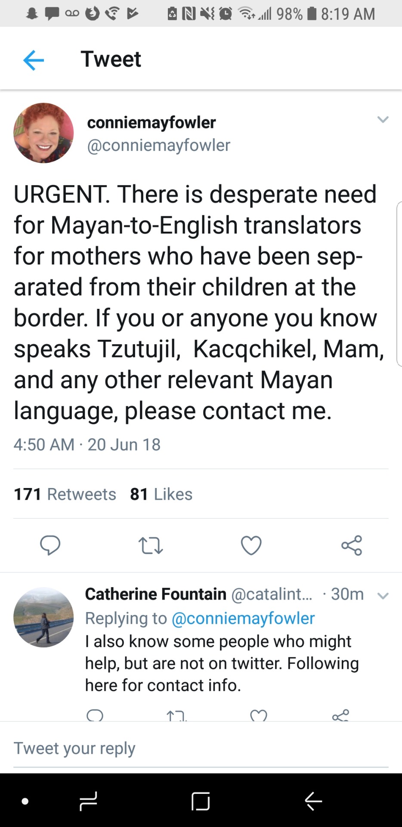402x827 pixels.
Task: Reply to conniemayfowler's tweet via speech bubble
Action: (x=50, y=545)
